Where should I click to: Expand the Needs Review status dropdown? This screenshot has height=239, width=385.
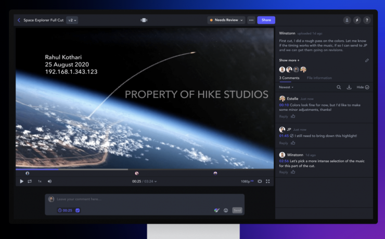click(x=226, y=20)
